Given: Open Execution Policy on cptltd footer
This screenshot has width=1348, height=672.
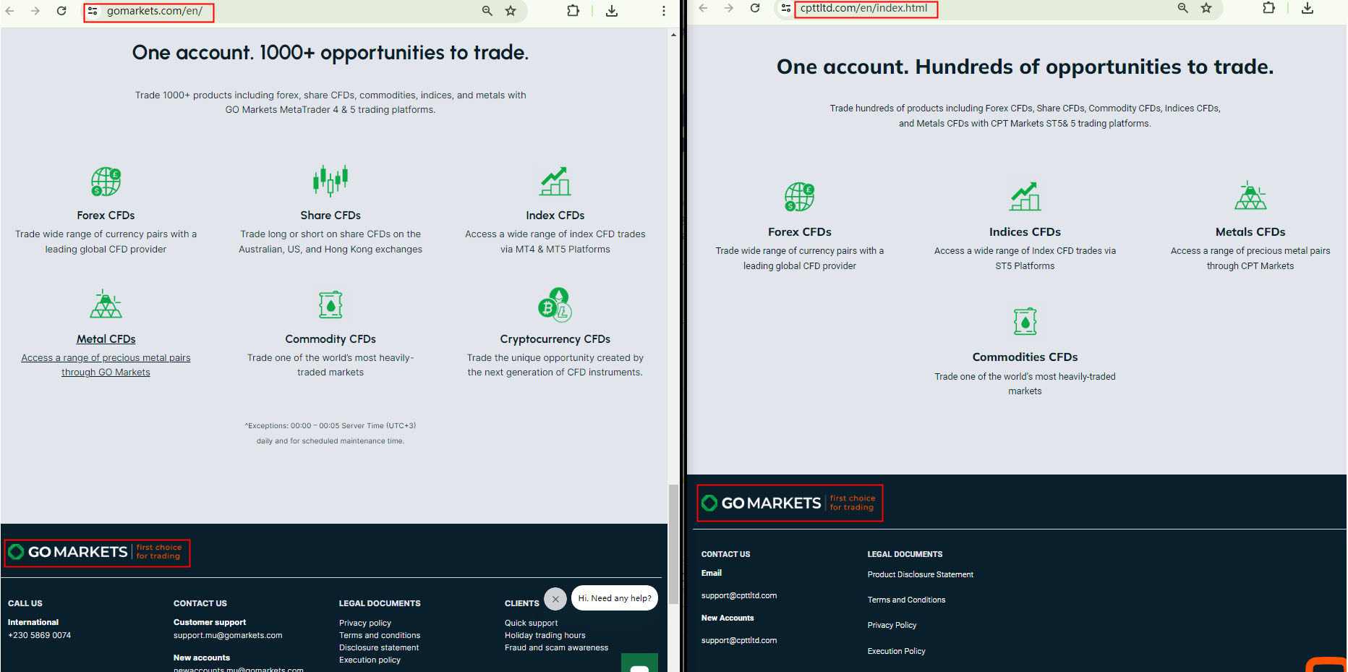Looking at the screenshot, I should point(896,651).
